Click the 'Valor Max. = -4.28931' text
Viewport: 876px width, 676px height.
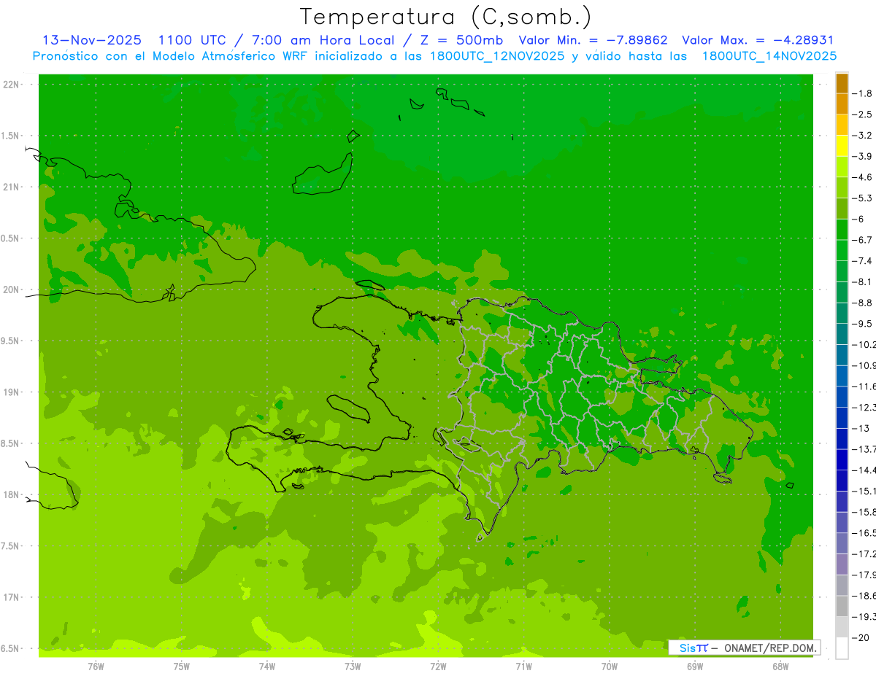(x=758, y=40)
